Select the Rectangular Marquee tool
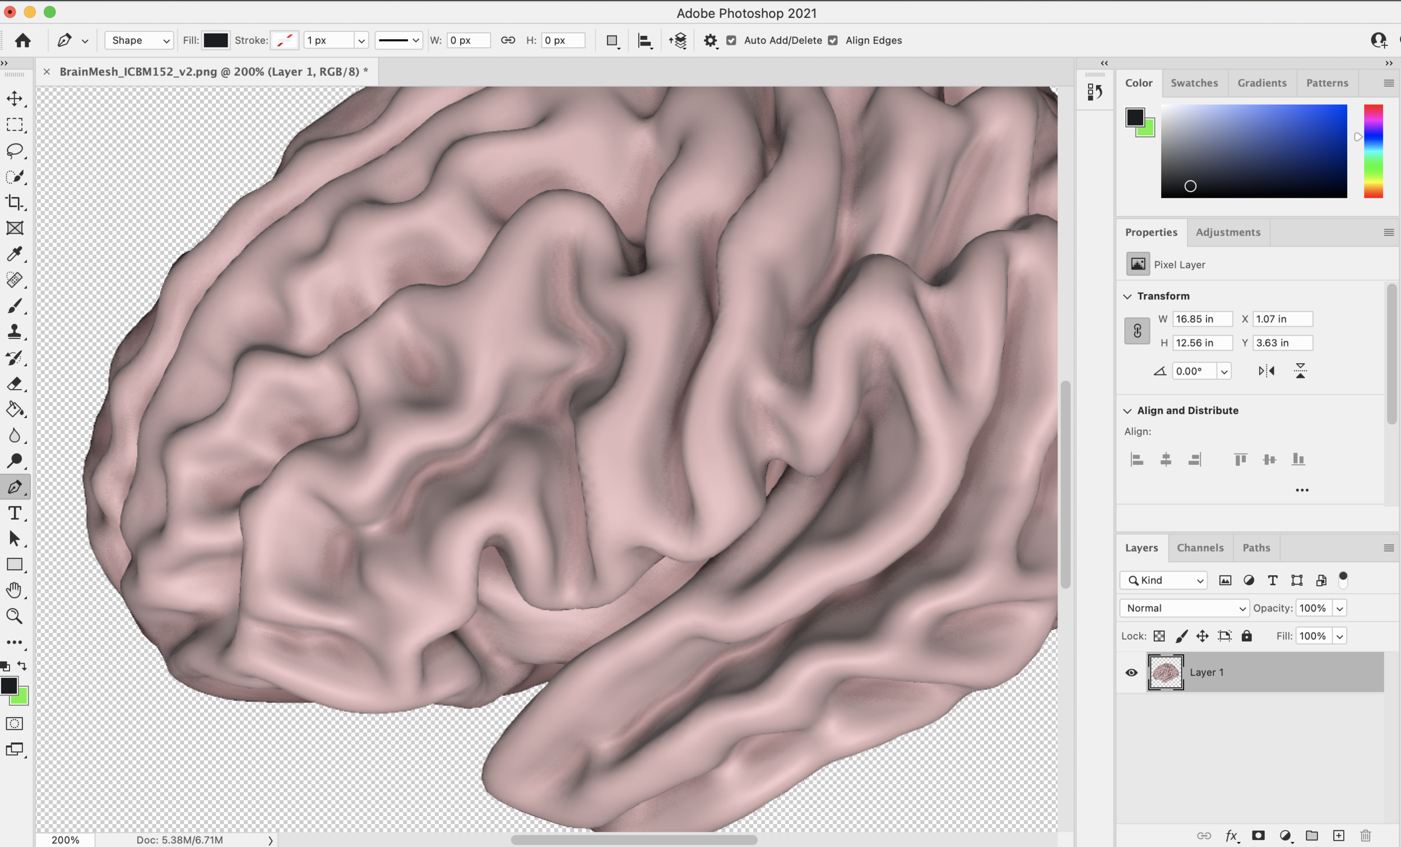This screenshot has width=1401, height=847. tap(15, 124)
